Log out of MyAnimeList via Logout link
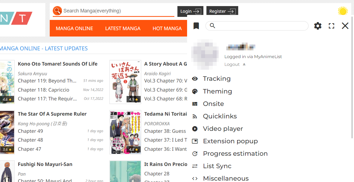The width and height of the screenshot is (354, 182). click(232, 64)
